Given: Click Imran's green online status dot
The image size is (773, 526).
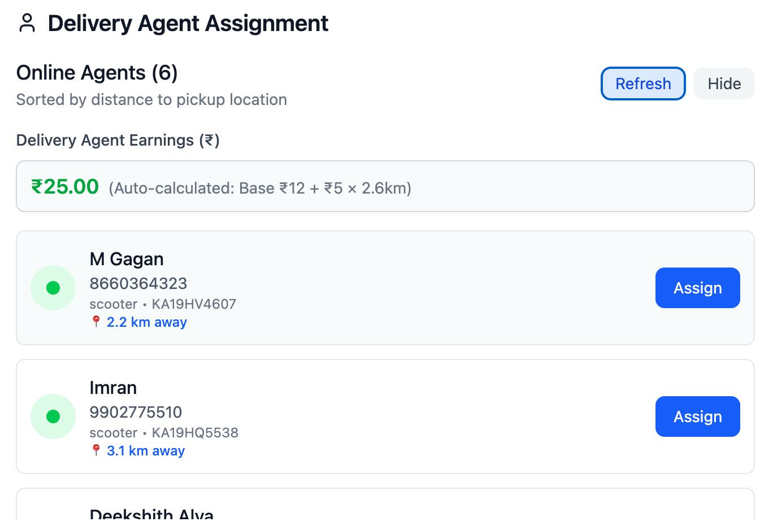Looking at the screenshot, I should [53, 417].
